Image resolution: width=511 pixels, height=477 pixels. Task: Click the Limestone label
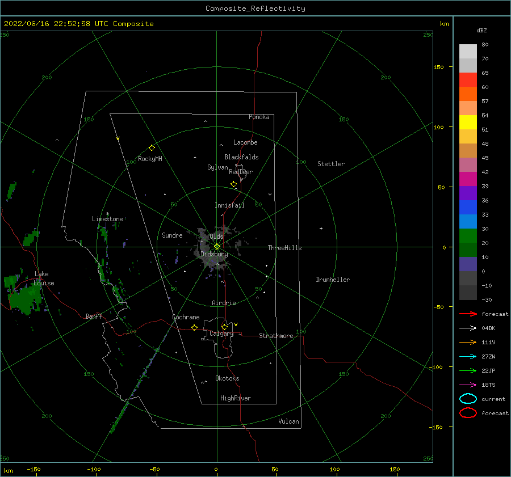coord(107,219)
